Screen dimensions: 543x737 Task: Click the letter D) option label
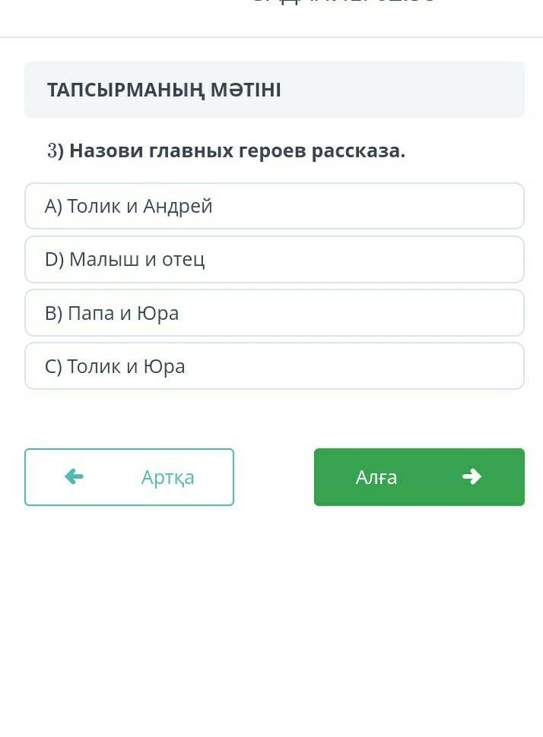(54, 259)
